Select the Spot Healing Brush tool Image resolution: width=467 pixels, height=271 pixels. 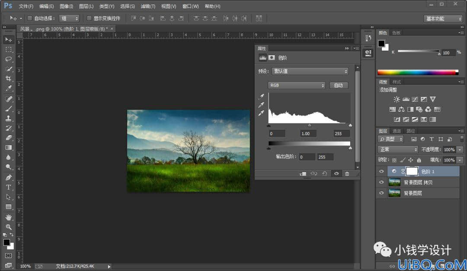9,99
